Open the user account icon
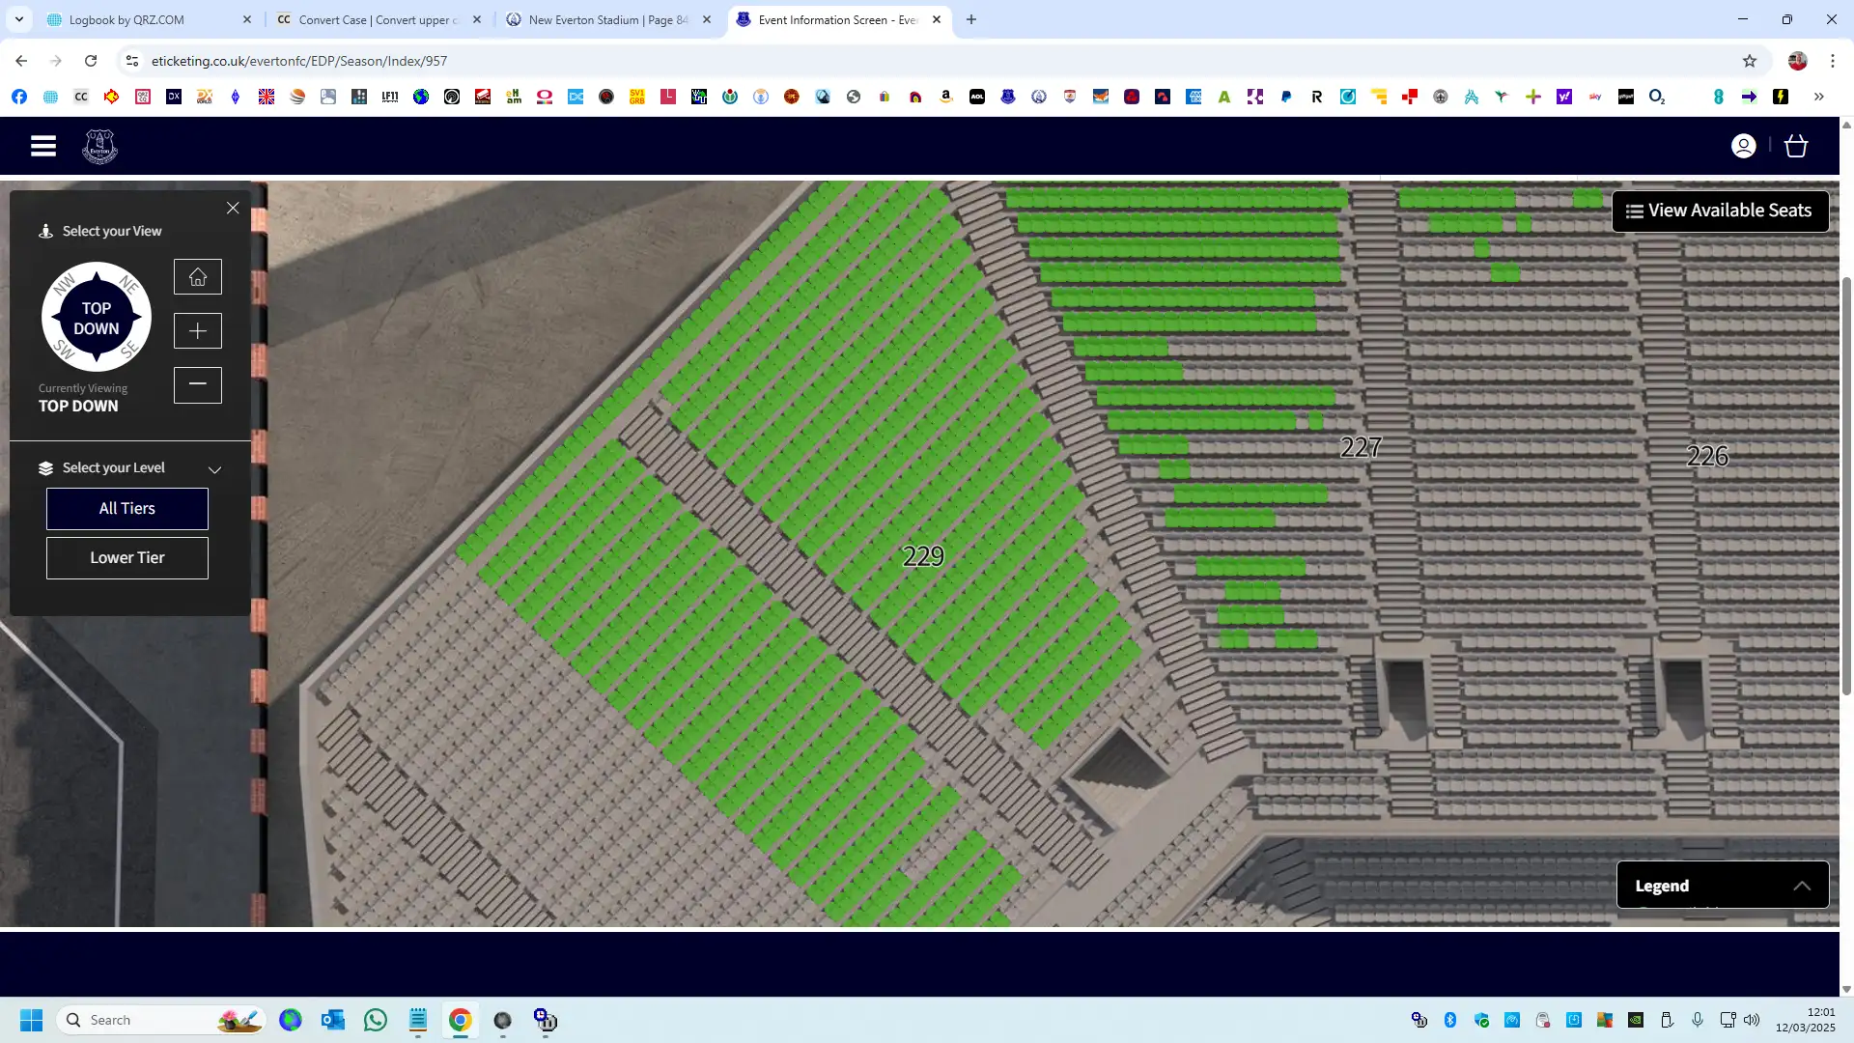 coord(1743,146)
